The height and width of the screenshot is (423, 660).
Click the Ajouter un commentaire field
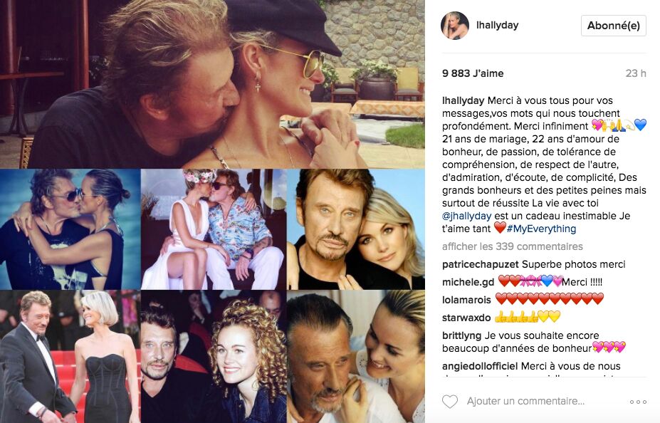point(525,402)
